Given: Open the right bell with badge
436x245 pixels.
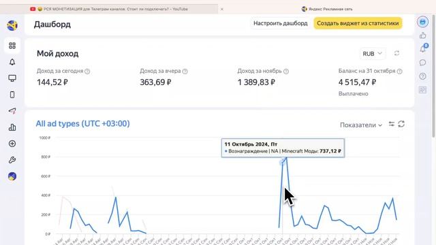Looking at the screenshot, I should point(423,48).
